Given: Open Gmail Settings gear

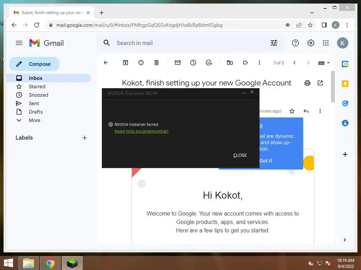Looking at the screenshot, I should [311, 43].
